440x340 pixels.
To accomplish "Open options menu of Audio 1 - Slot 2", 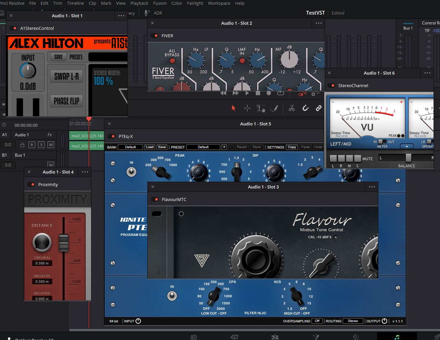I will pos(319,23).
